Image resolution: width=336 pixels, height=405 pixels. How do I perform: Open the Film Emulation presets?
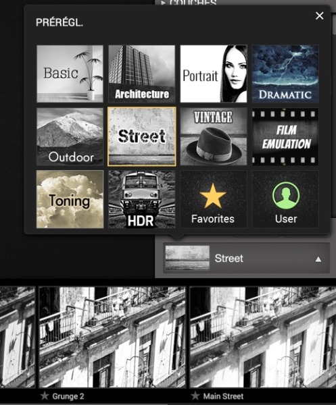(x=285, y=136)
